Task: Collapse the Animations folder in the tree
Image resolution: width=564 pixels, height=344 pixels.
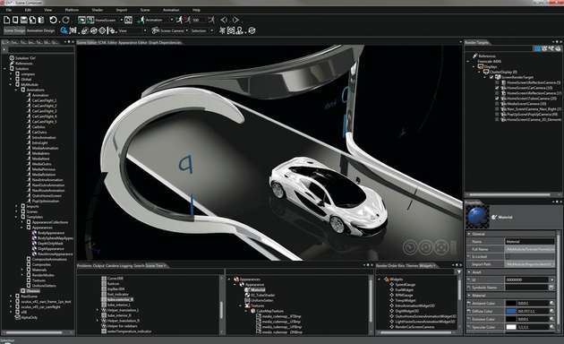Action: coord(16,90)
